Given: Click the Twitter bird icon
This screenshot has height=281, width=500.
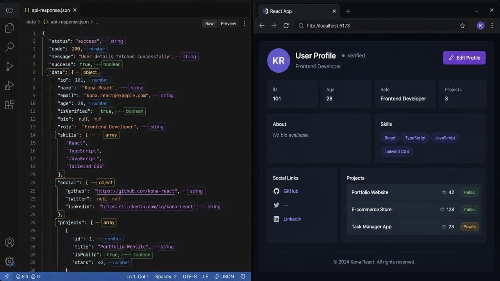Looking at the screenshot, I should click(277, 205).
